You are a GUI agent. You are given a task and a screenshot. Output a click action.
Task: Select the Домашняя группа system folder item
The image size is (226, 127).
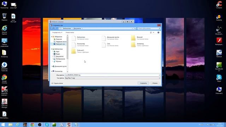[111, 38]
